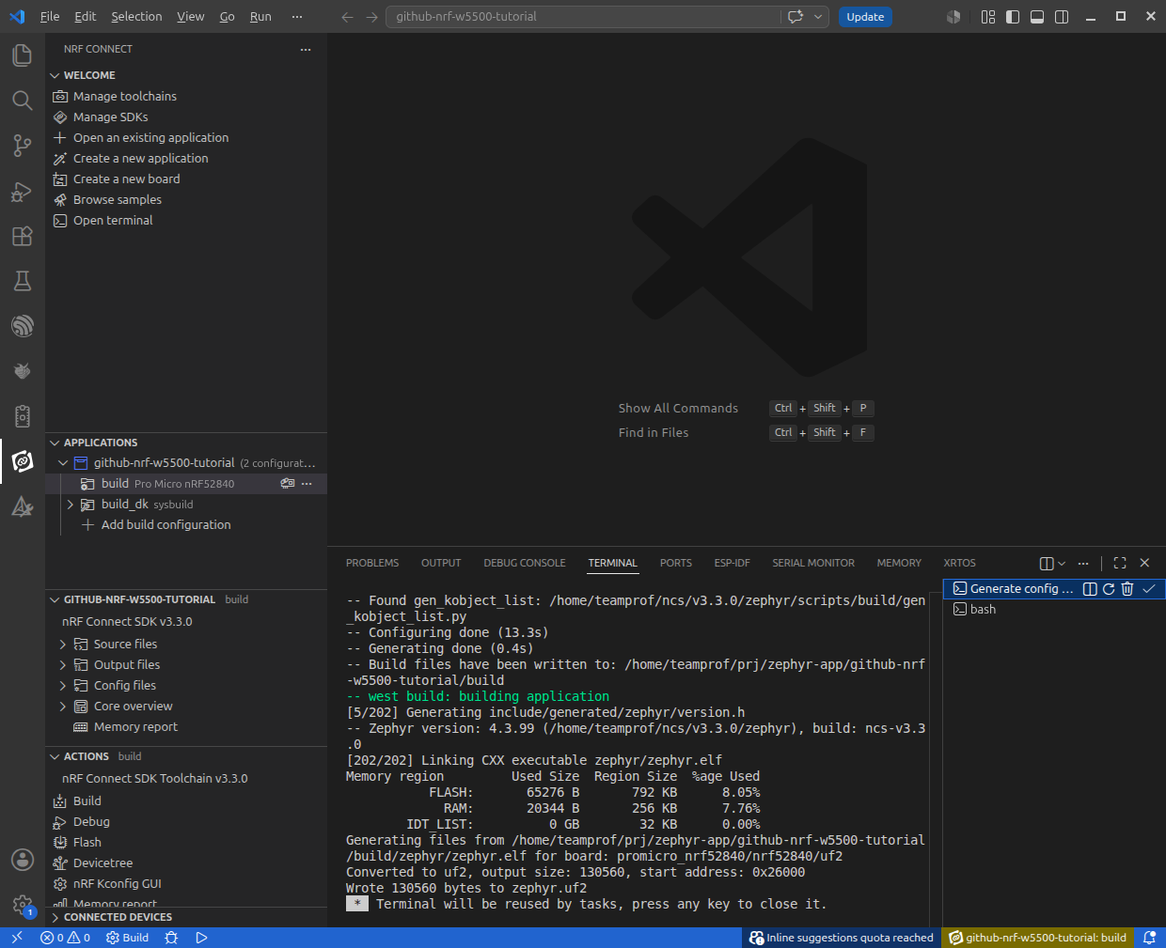
Task: Select the bash terminal entry
Action: pyautogui.click(x=983, y=610)
